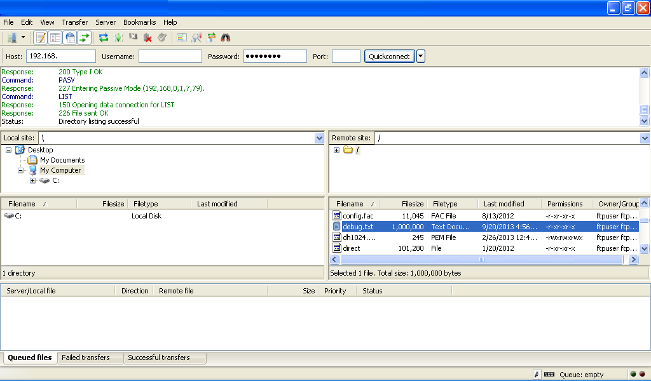Screen dimensions: 651x381
Task: Open the directory listing filters dialog
Action: (x=182, y=37)
